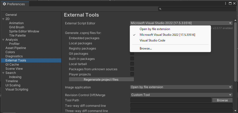Click Regenerate project files button
Image resolution: width=238 pixels, height=113 pixels.
pyautogui.click(x=101, y=79)
